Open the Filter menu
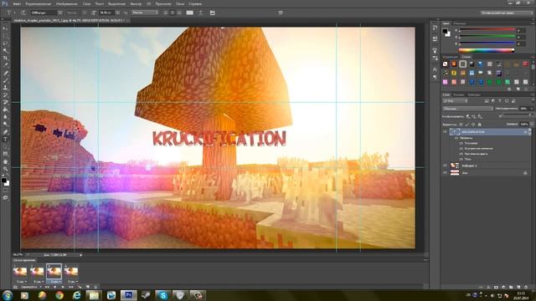536x301 pixels. pos(136,3)
